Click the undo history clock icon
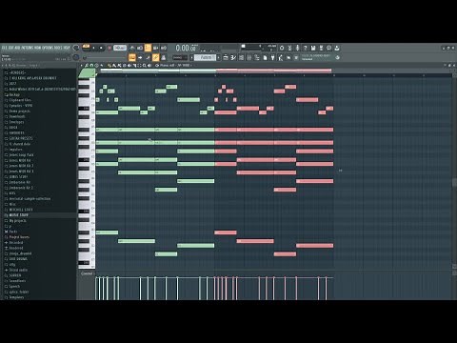 tap(328, 48)
